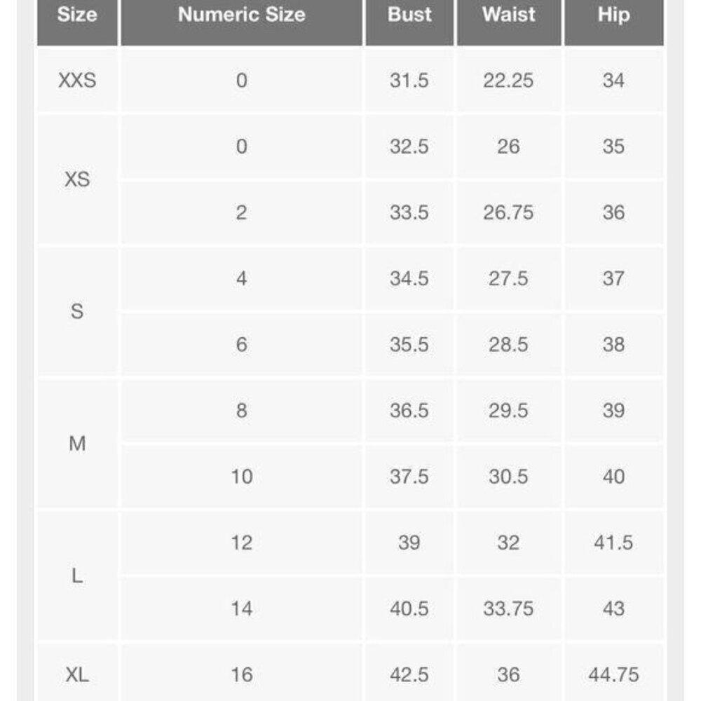Click the waist value 26.75
Screen dimensions: 701x701
pos(509,213)
